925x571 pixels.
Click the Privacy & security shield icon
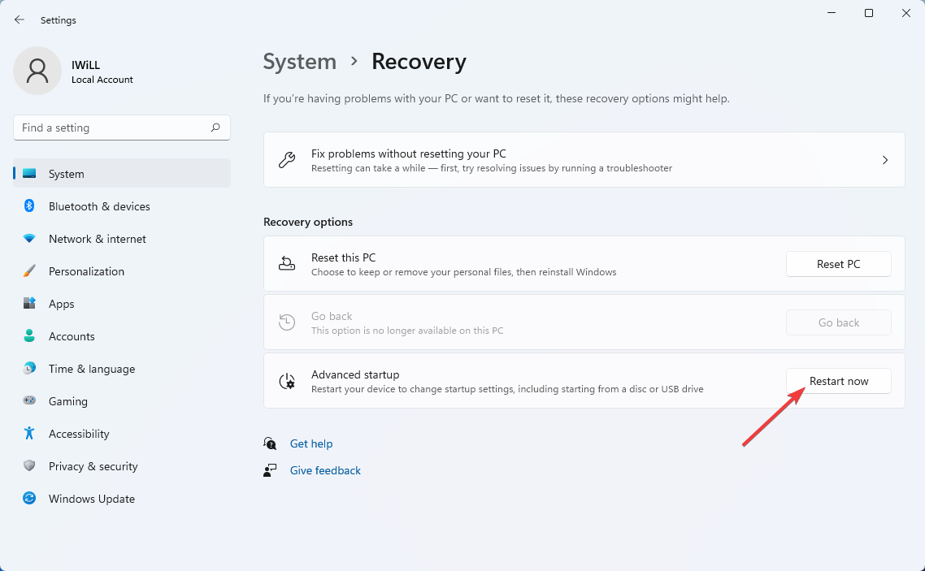pyautogui.click(x=29, y=465)
